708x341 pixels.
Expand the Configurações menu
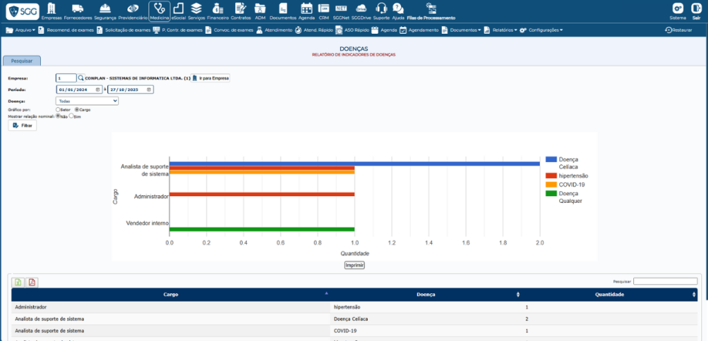[x=541, y=30]
